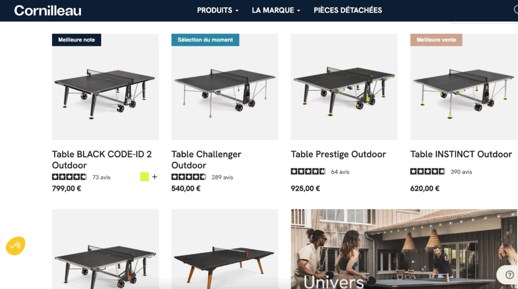518x289 pixels.
Task: Click the Table INSTINCT Outdoor product image
Action: pos(464,87)
